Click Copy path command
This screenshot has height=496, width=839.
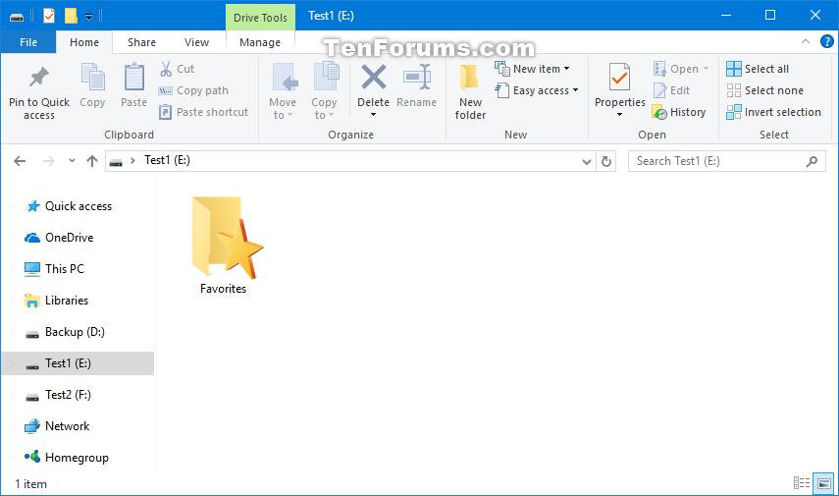click(x=193, y=90)
